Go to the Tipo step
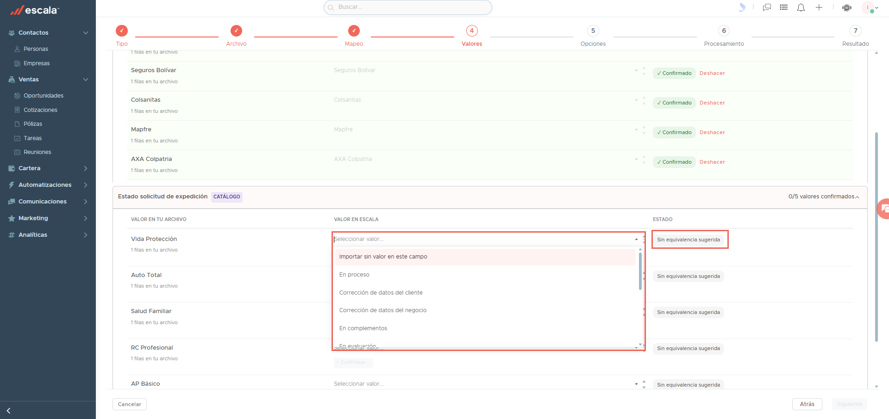Screen dimensions: 889x419 (x=122, y=36)
